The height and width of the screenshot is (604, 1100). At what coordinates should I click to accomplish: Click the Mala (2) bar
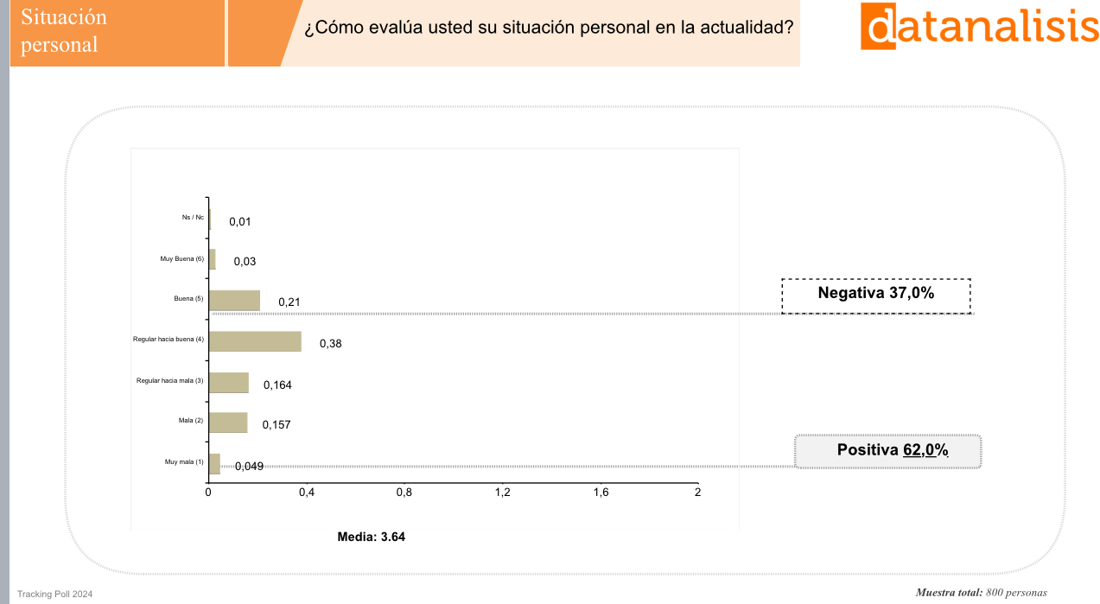(228, 423)
